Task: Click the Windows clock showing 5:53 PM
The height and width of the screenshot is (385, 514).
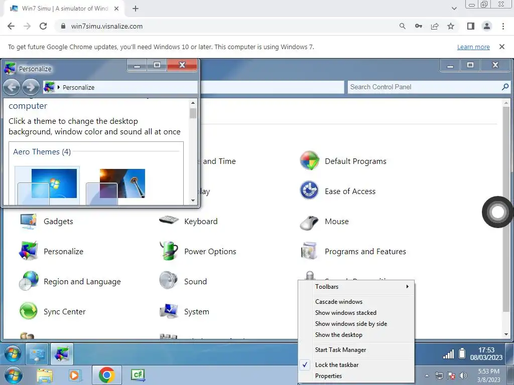Action: [x=488, y=375]
